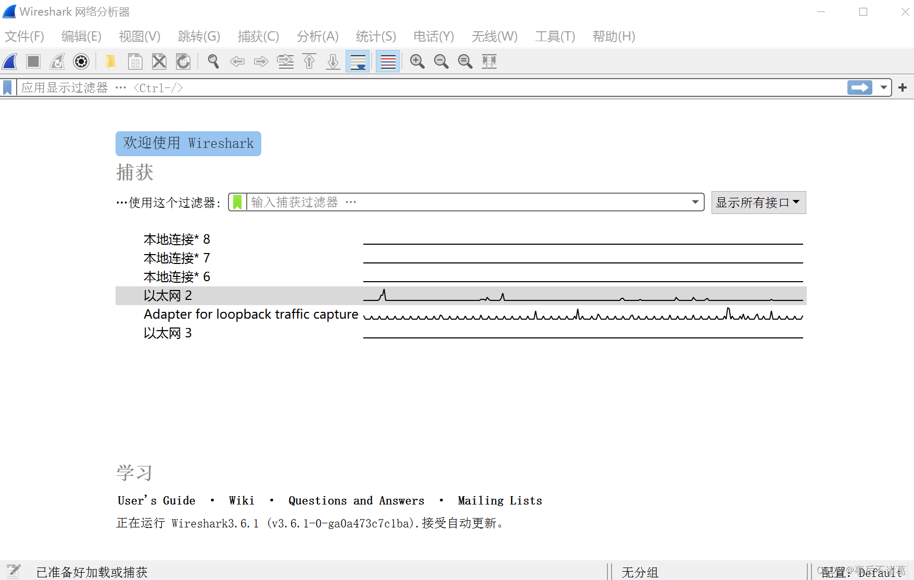Click into the display filter input field
The image size is (914, 580).
click(x=431, y=87)
